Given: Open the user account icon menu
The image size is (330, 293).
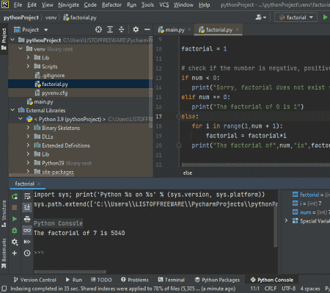Looking at the screenshot, I should 260,18.
